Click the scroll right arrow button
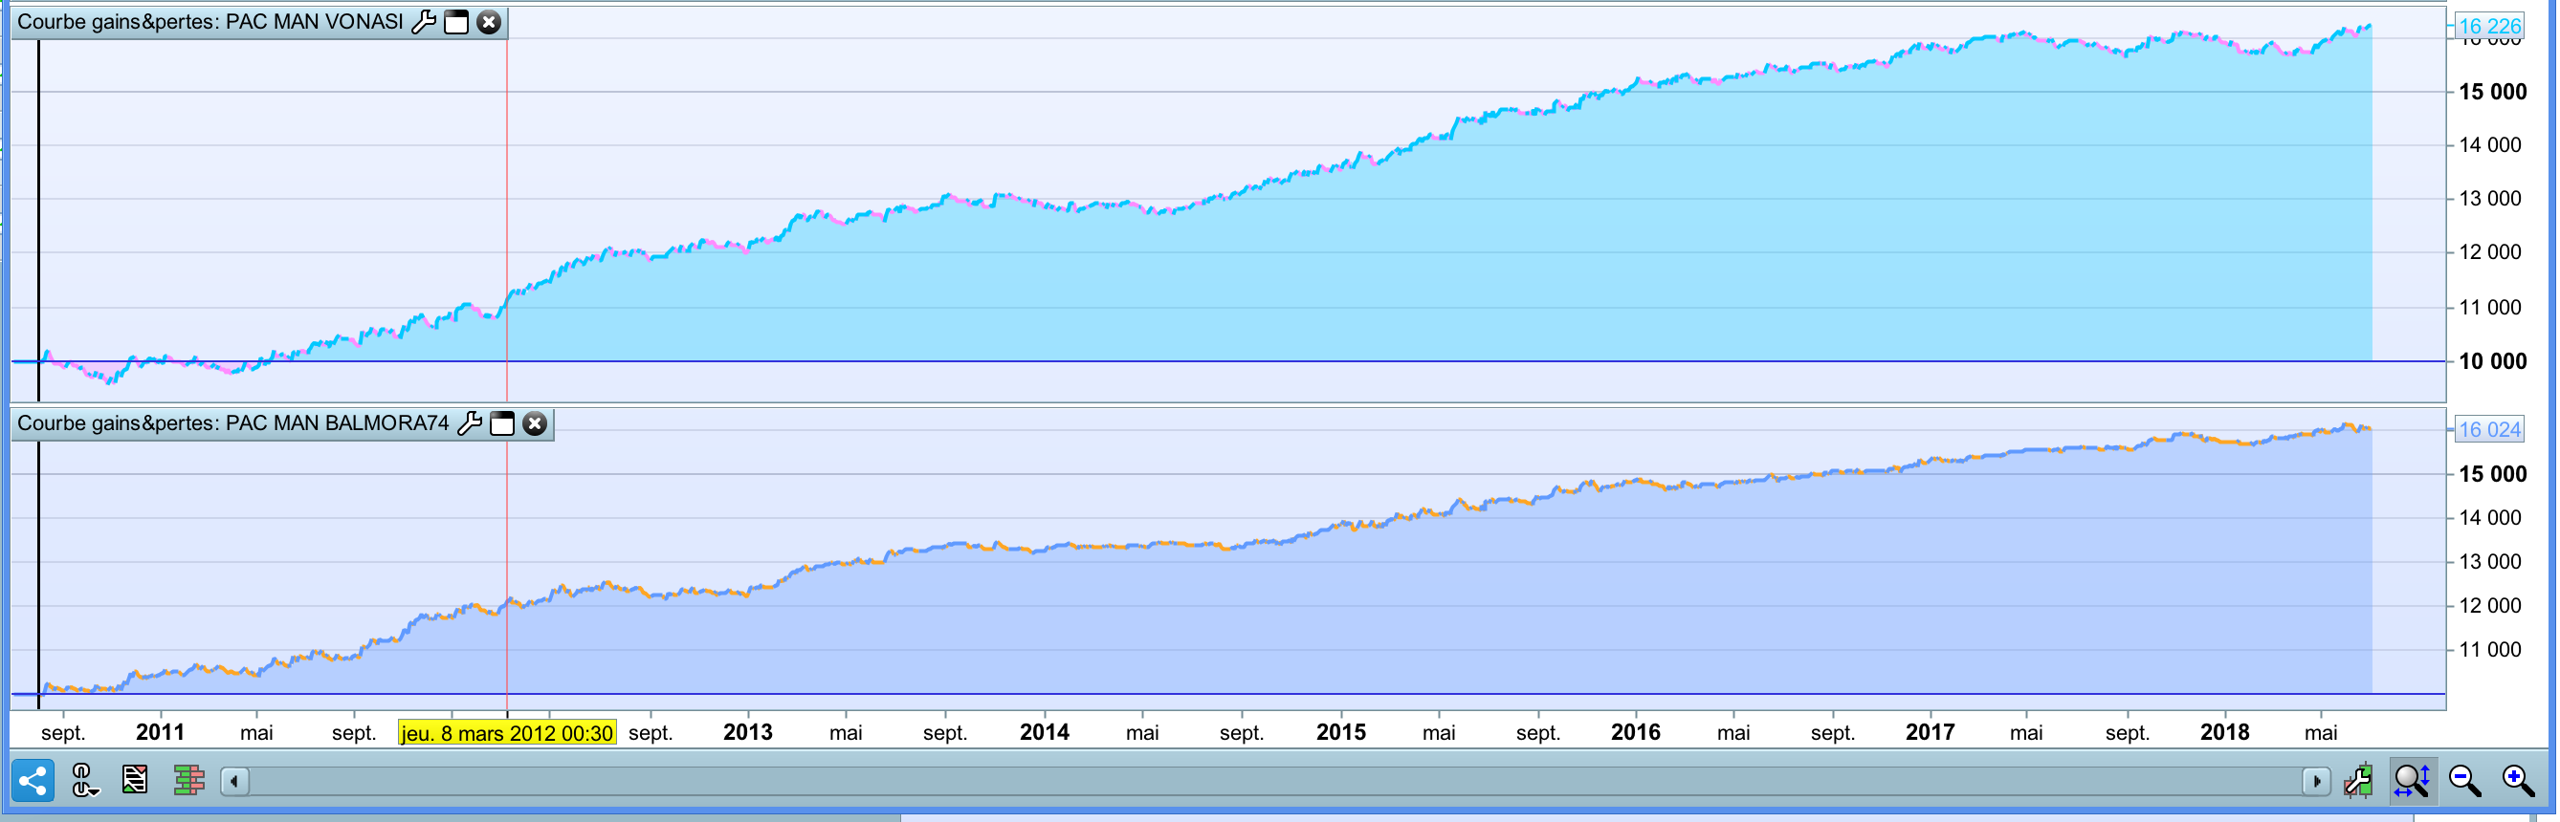 [x=2315, y=781]
